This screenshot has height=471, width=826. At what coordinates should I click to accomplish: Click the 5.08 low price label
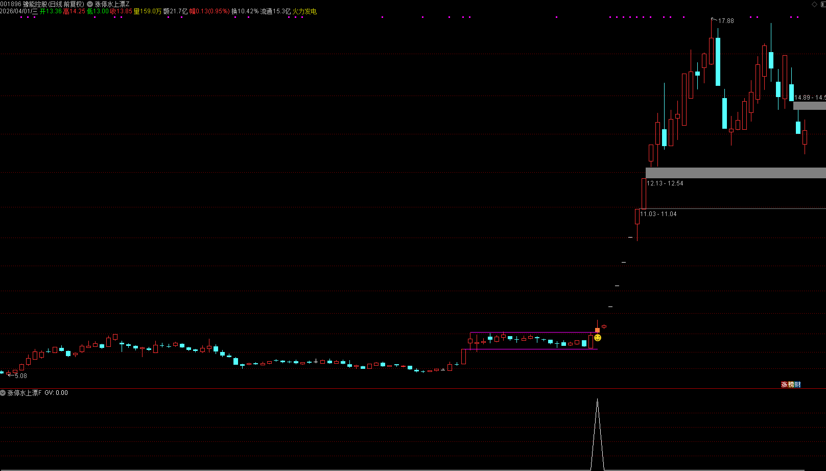(21, 376)
